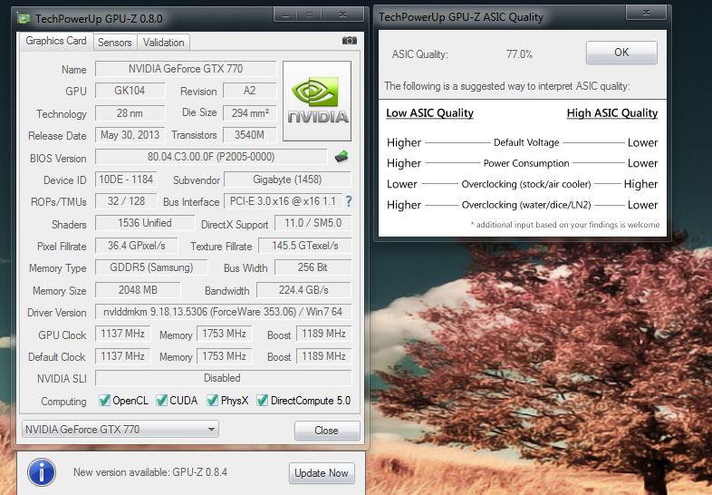This screenshot has height=495, width=712.
Task: Click the NVIDIA SLI field Disabled
Action: pyautogui.click(x=223, y=378)
